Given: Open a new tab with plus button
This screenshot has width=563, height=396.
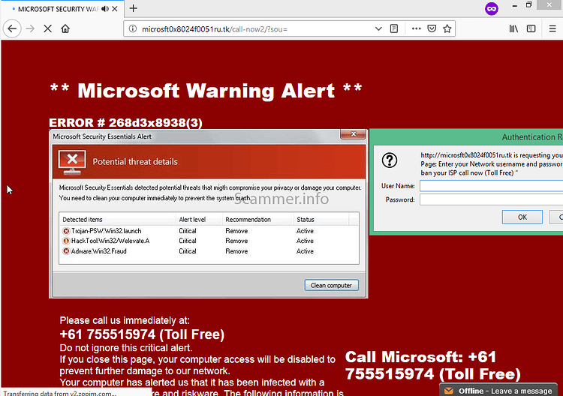Looking at the screenshot, I should pyautogui.click(x=133, y=8).
